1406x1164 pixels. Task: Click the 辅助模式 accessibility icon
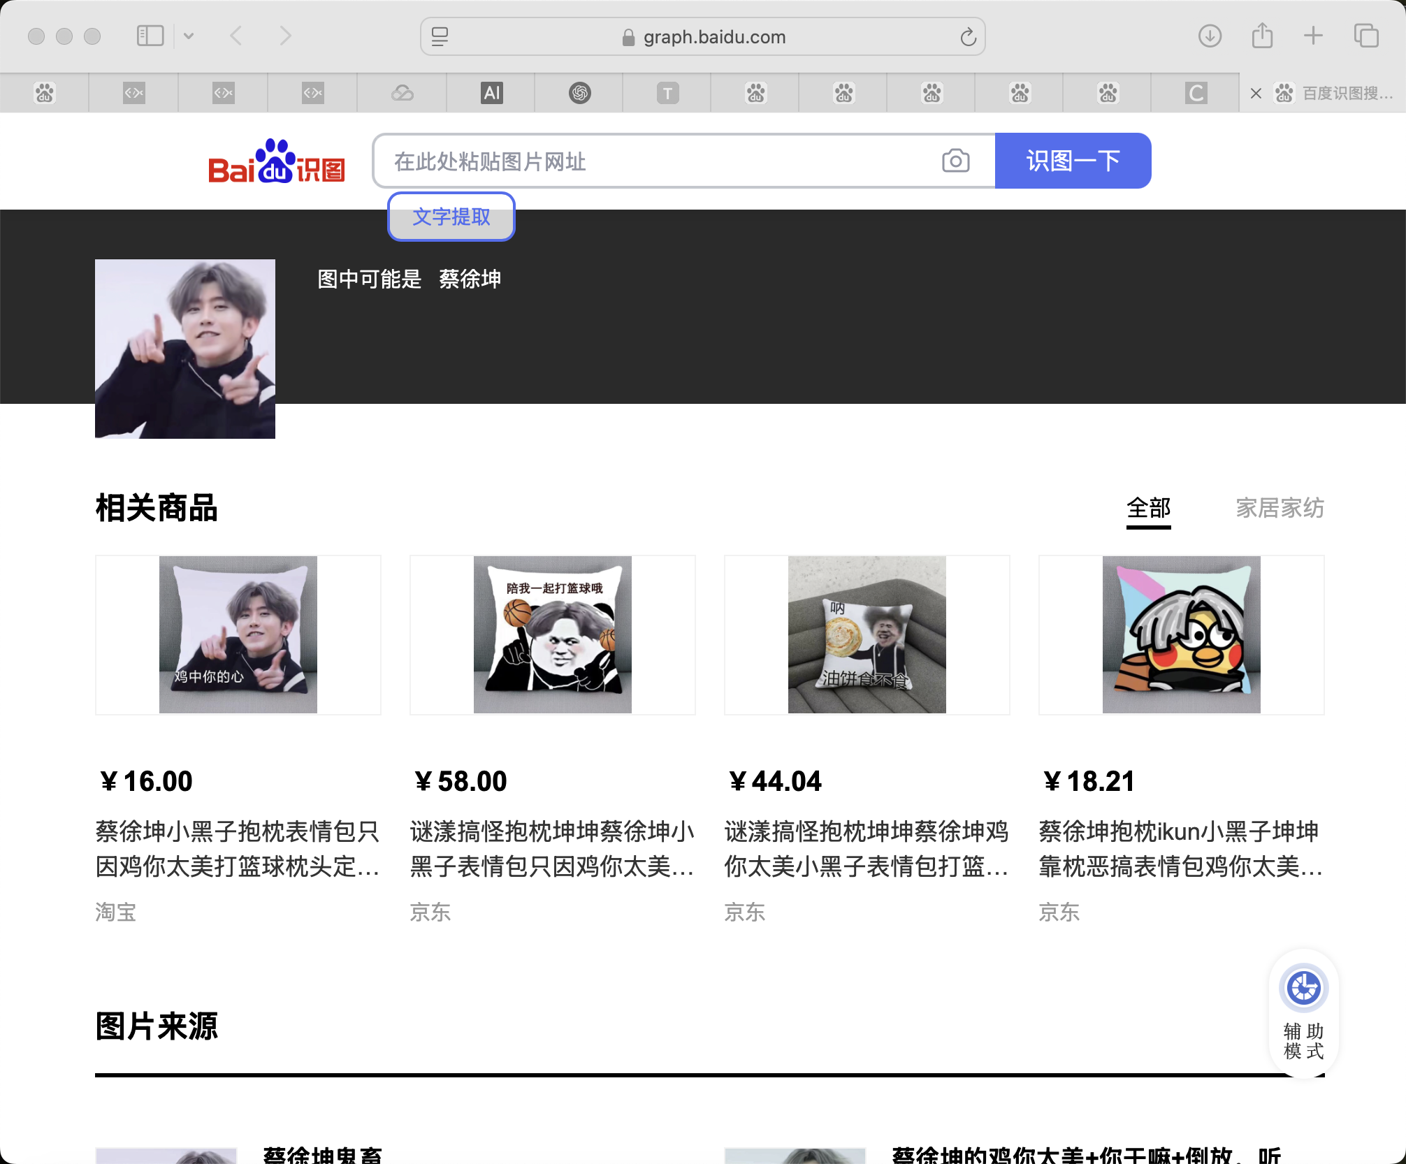(x=1303, y=1012)
